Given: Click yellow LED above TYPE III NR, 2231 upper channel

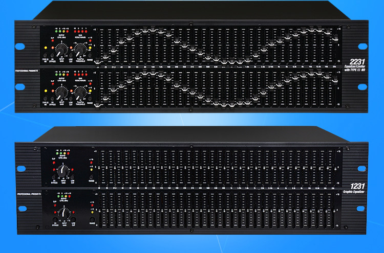Looking at the screenshot, I should (x=46, y=48).
